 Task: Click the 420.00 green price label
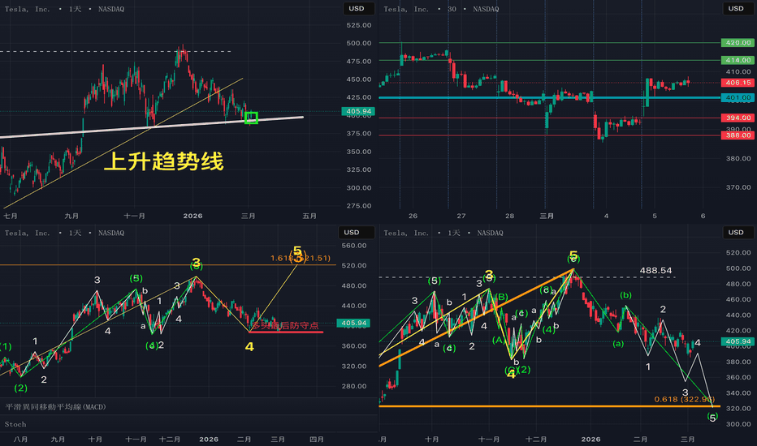(x=738, y=43)
